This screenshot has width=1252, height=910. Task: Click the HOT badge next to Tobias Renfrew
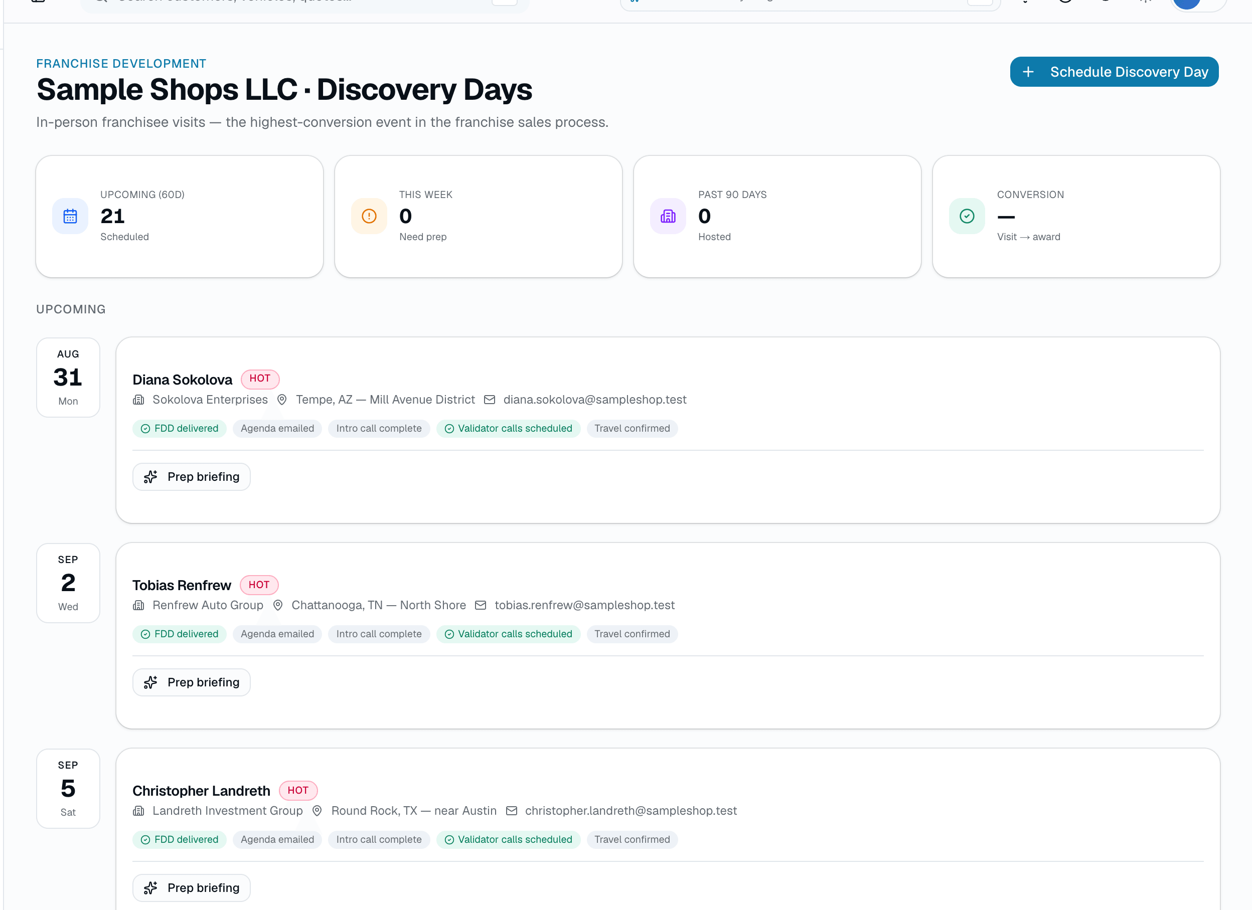tap(259, 585)
